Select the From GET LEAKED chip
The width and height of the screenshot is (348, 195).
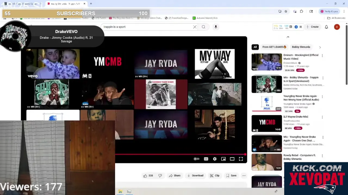pos(274,47)
